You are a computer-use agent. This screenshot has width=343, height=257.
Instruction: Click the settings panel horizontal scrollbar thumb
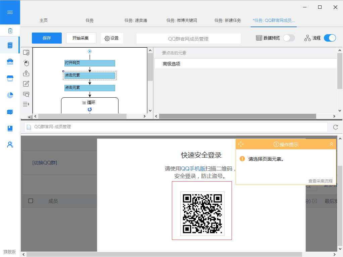coord(238,116)
